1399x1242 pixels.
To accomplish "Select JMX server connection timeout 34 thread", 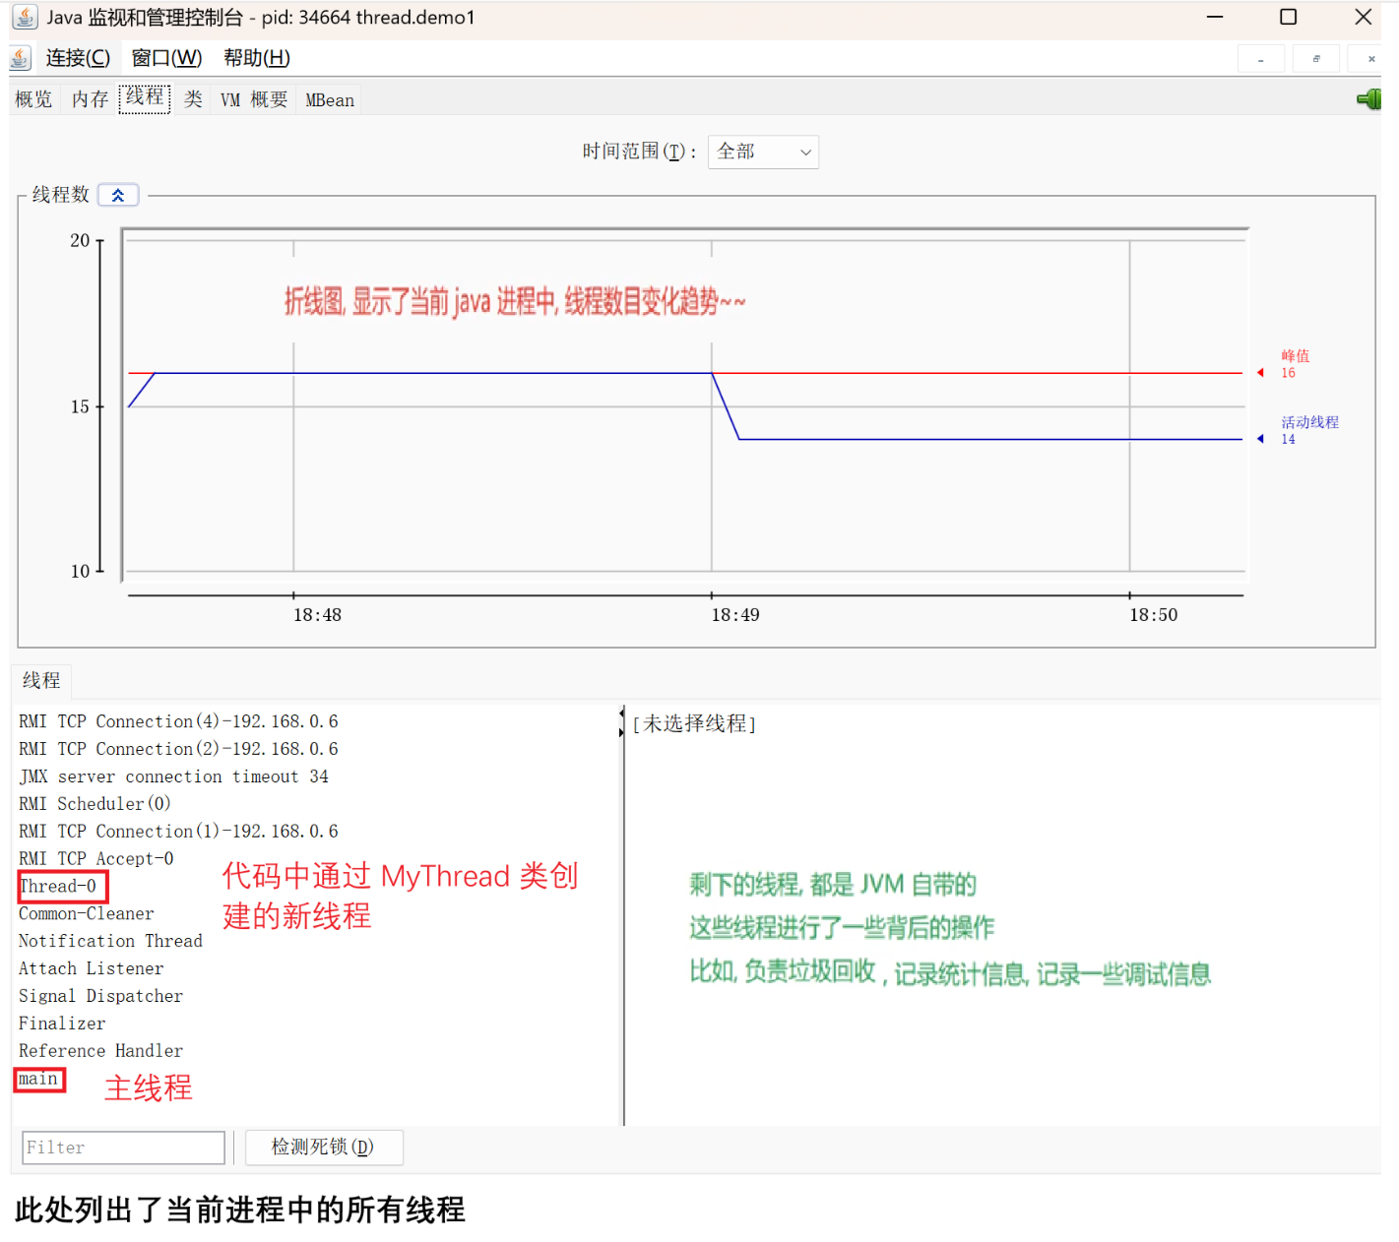I will click(173, 776).
